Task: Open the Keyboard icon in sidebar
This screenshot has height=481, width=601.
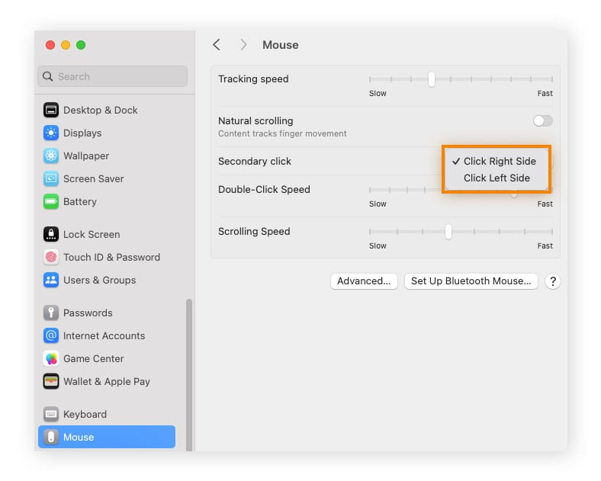Action: tap(51, 414)
